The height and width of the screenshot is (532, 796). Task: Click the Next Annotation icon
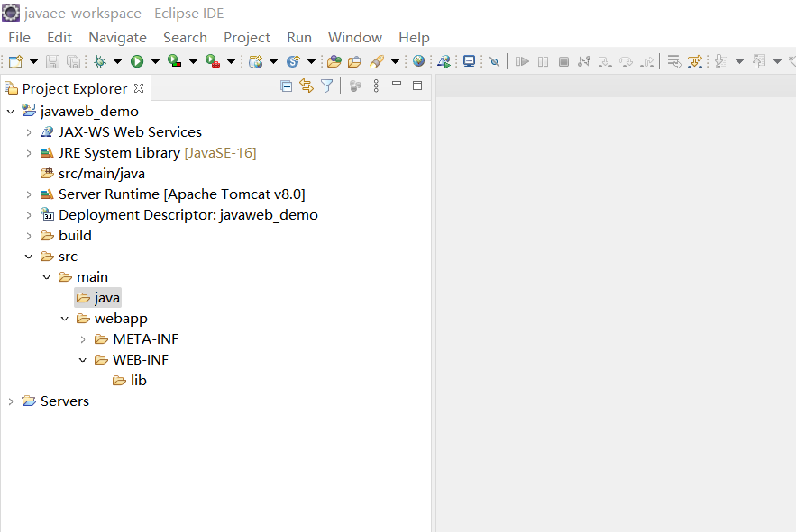721,61
